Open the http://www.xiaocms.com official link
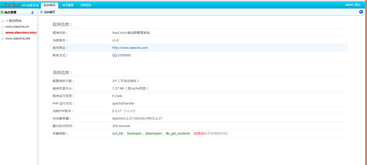 (x=130, y=48)
